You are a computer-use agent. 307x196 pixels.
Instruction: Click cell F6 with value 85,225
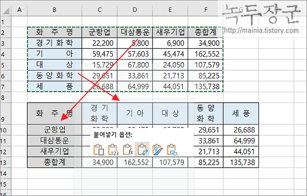click(x=205, y=76)
